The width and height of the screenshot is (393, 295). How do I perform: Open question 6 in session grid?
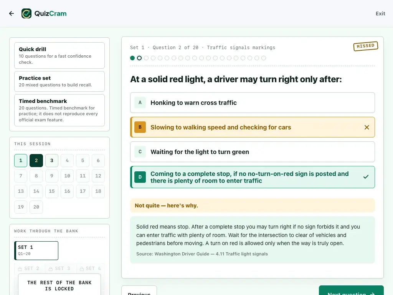click(x=98, y=161)
